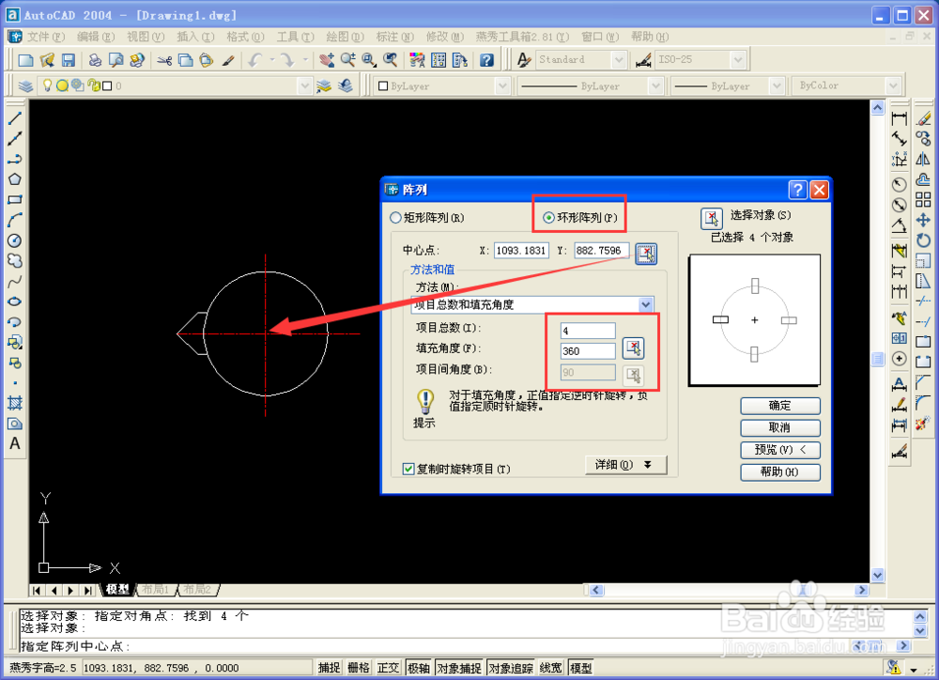Select 矩形阵列 rectangular array radio
939x680 pixels.
pyautogui.click(x=395, y=218)
